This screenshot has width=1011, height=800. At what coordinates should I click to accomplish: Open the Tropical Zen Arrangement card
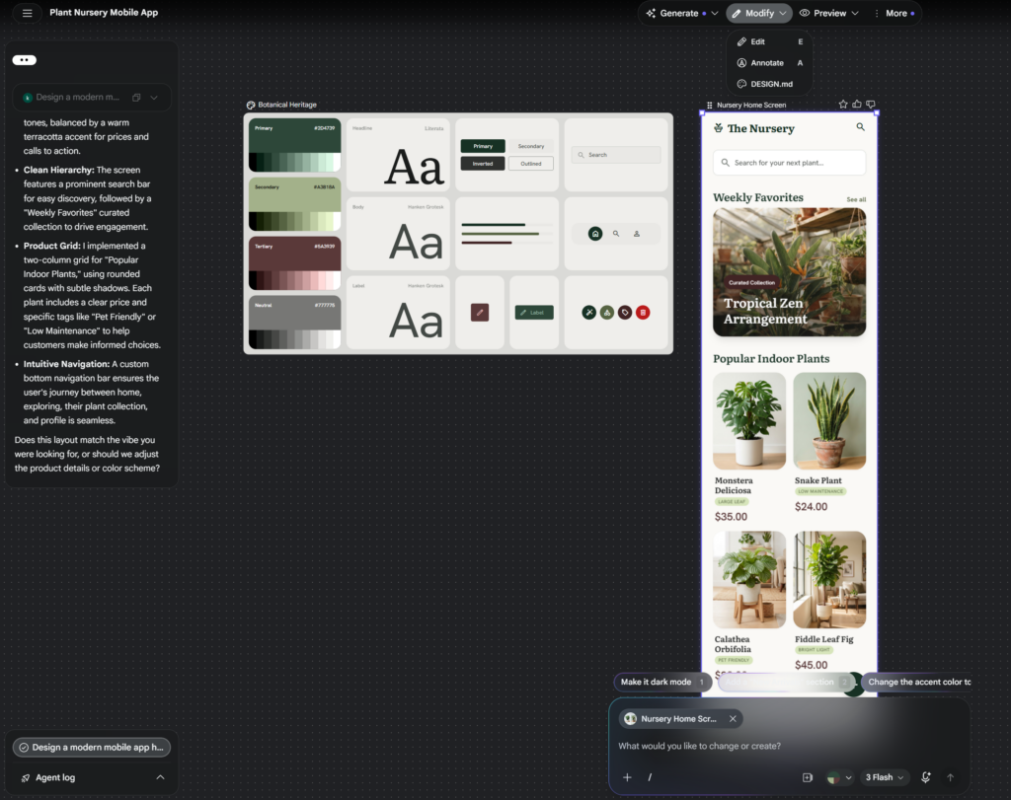tap(789, 272)
